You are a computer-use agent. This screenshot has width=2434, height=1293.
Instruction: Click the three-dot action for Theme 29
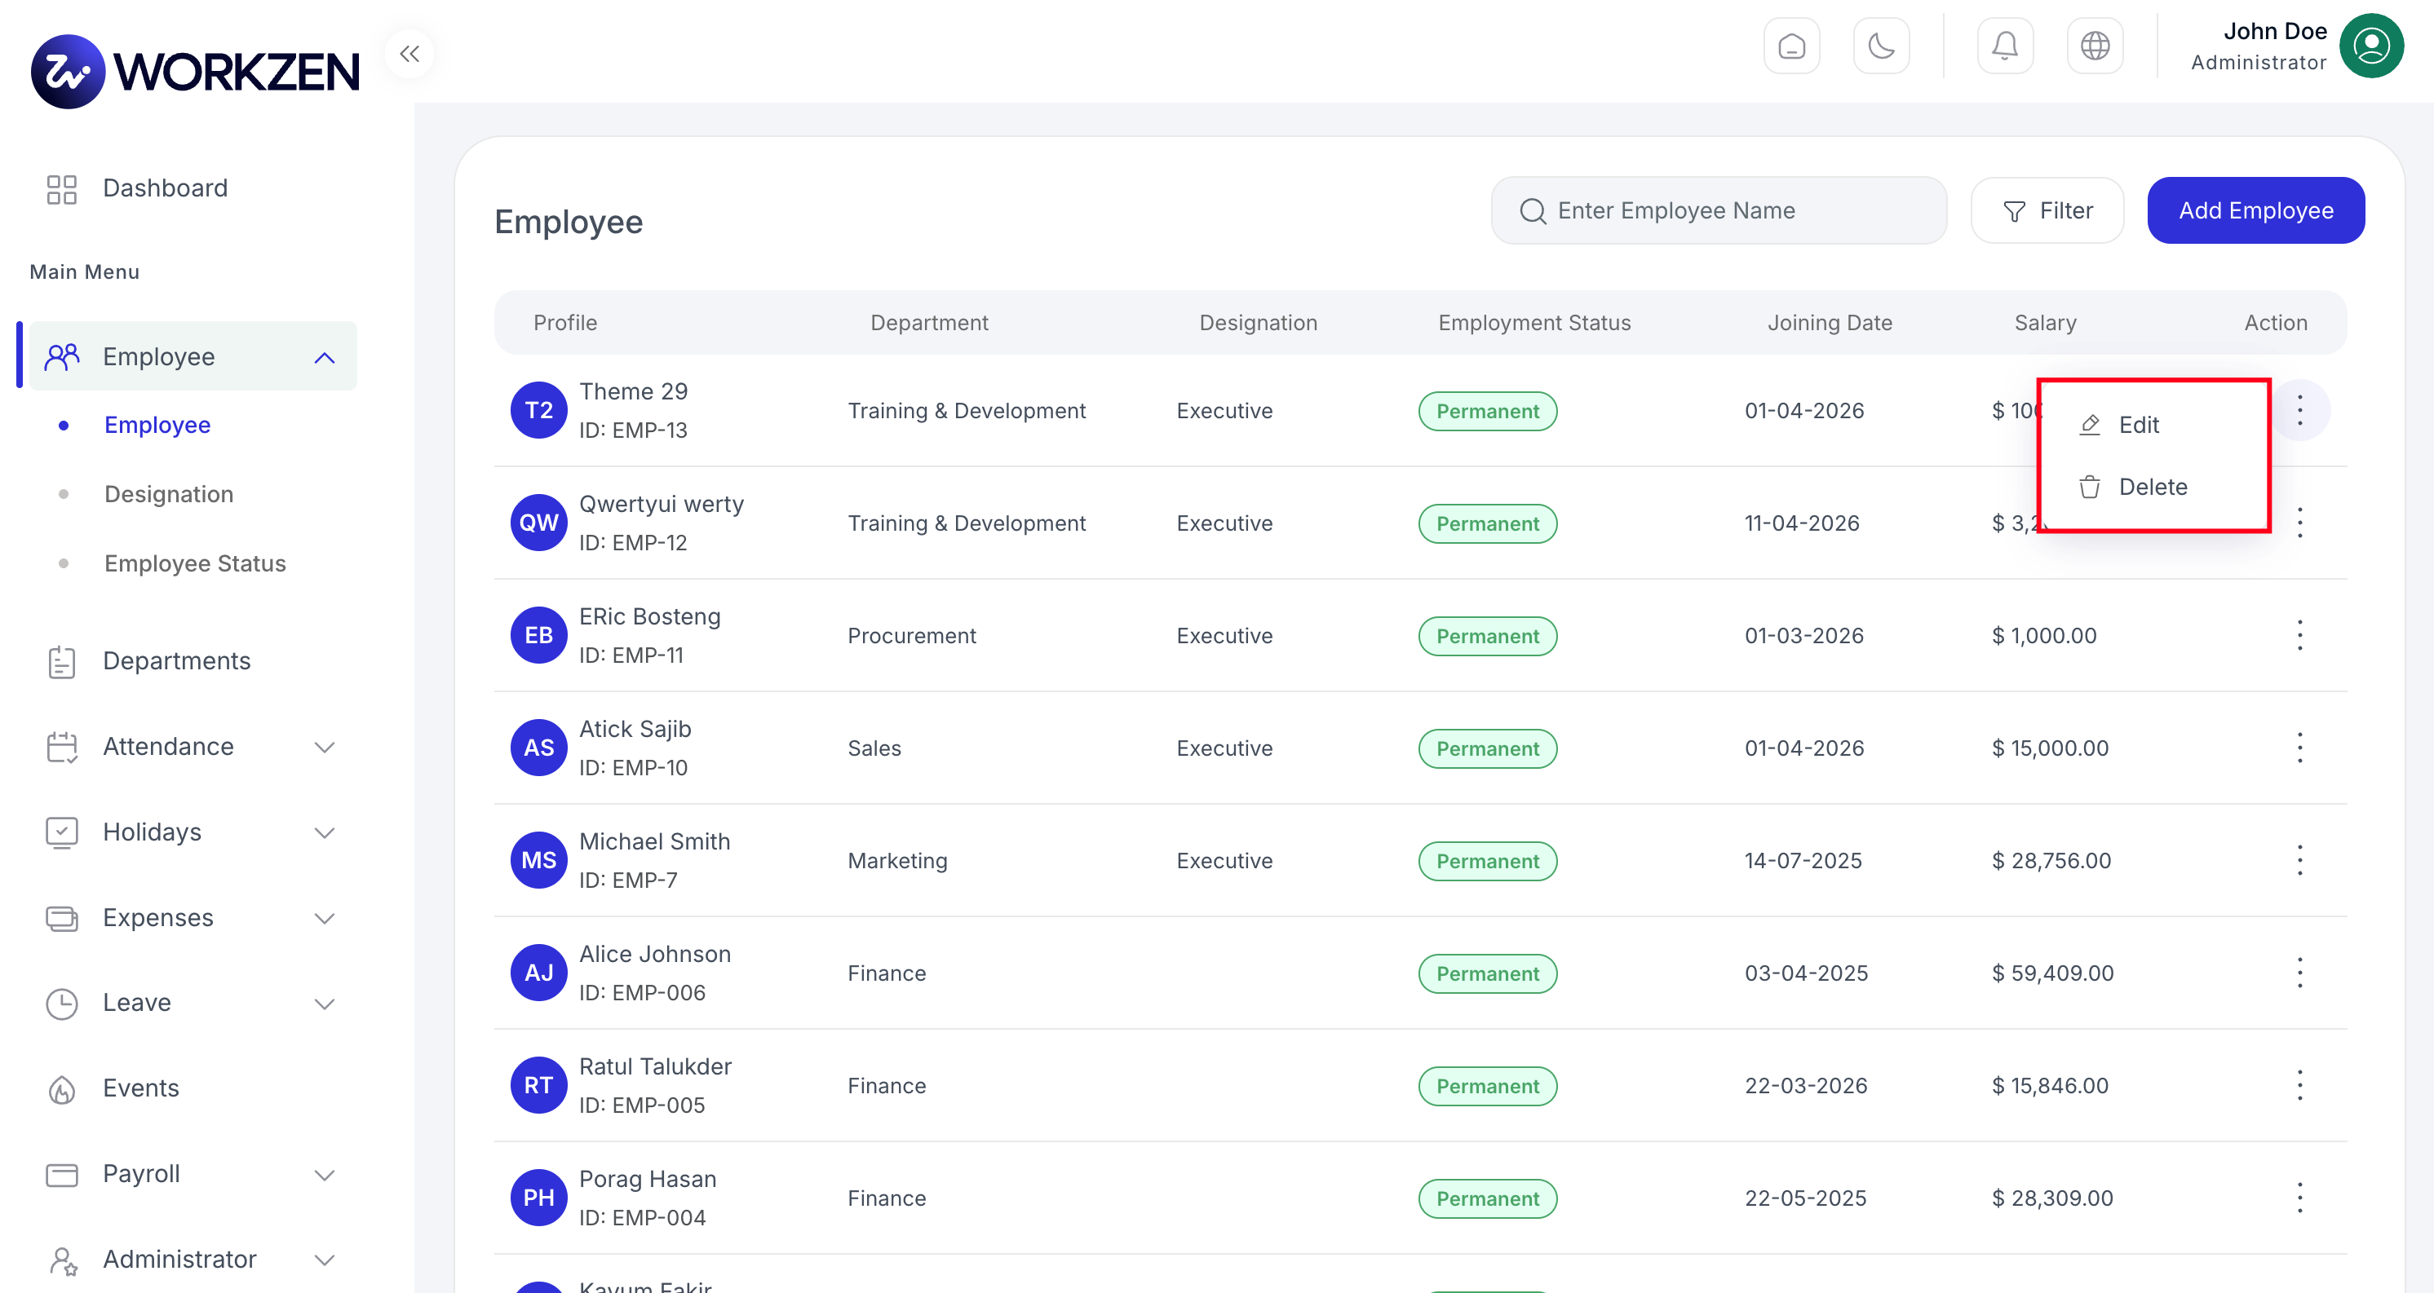[2299, 410]
